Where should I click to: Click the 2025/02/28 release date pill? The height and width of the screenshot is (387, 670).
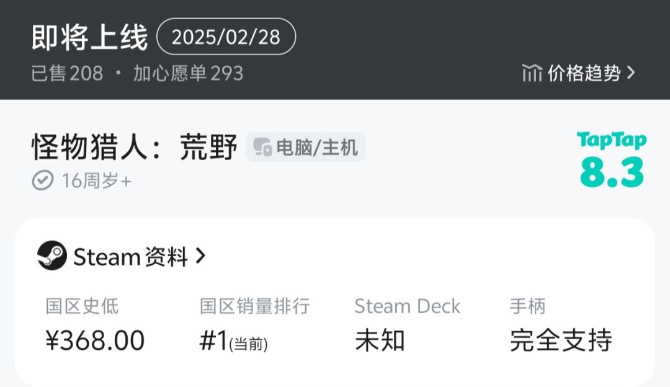click(226, 37)
